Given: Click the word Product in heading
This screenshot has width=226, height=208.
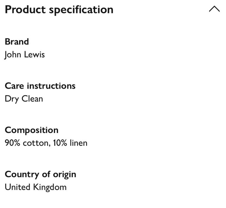Looking at the screenshot, I should [x=25, y=9].
